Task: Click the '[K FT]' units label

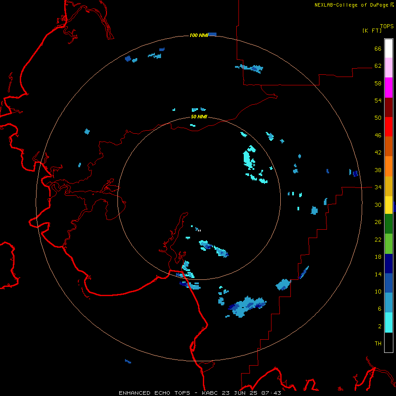Action: click(372, 31)
